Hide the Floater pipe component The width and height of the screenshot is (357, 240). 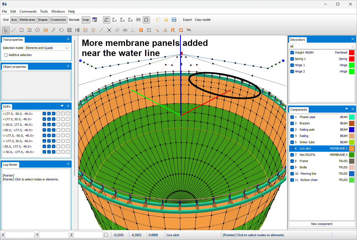292,117
